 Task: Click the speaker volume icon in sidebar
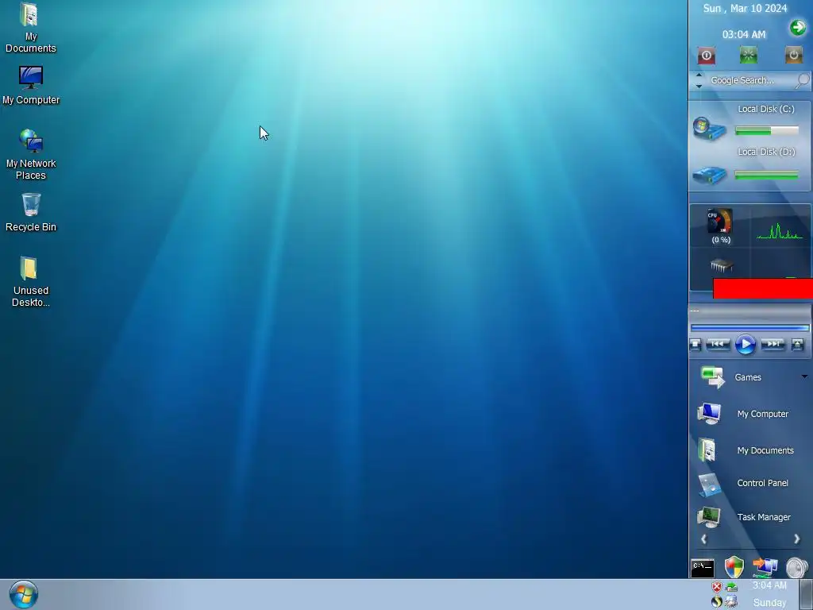(797, 567)
